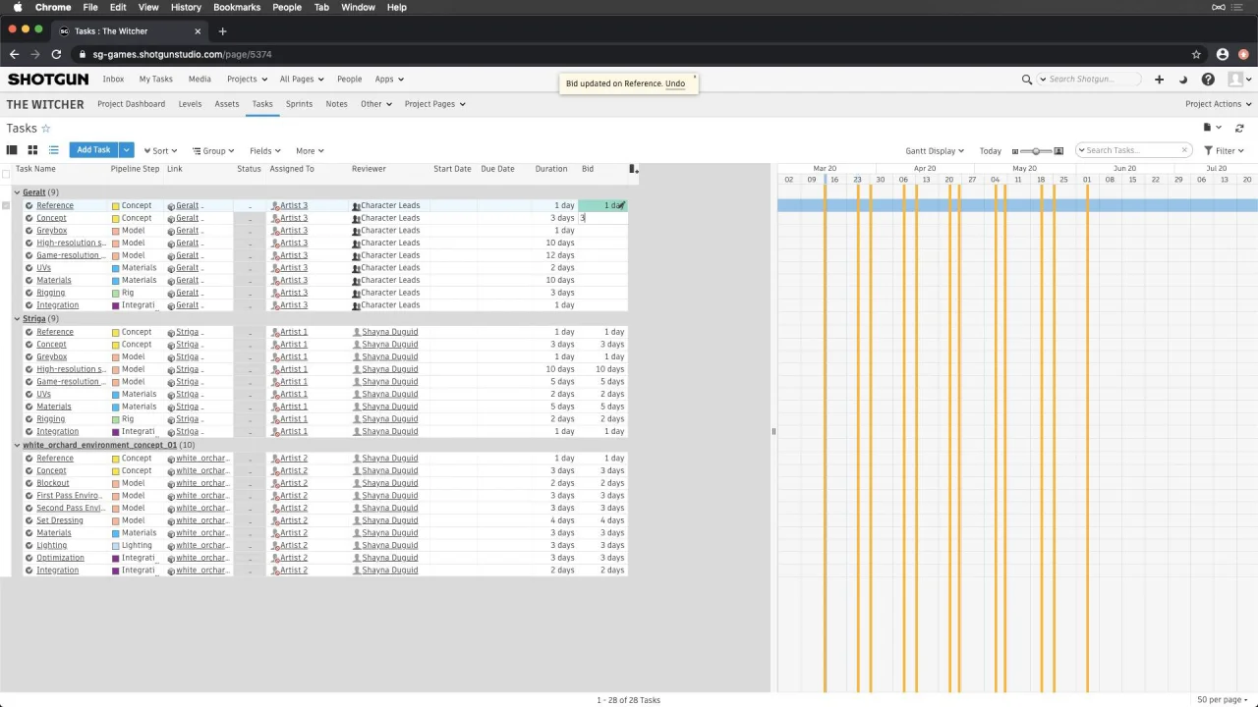Viewport: 1258px width, 707px height.
Task: Close the Bid updated notification
Action: (x=694, y=77)
